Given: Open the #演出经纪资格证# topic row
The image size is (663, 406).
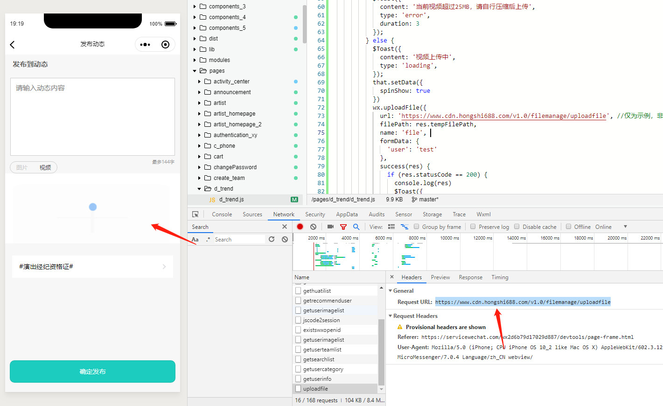Looking at the screenshot, I should 92,267.
